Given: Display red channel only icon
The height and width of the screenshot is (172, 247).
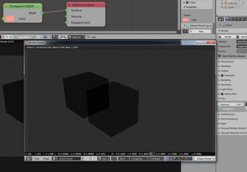Looking at the screenshot, I should 182,159.
